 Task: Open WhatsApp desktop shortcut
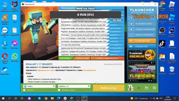[x=15, y=57]
